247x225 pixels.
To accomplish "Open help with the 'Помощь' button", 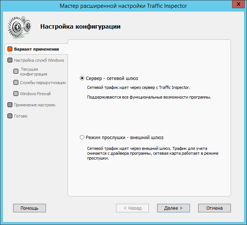I will (x=29, y=208).
